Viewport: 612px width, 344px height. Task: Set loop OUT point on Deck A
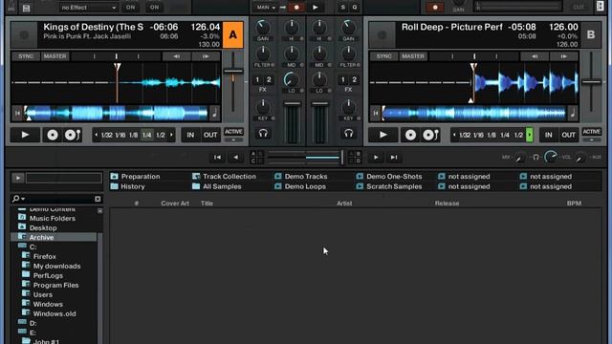coord(210,135)
